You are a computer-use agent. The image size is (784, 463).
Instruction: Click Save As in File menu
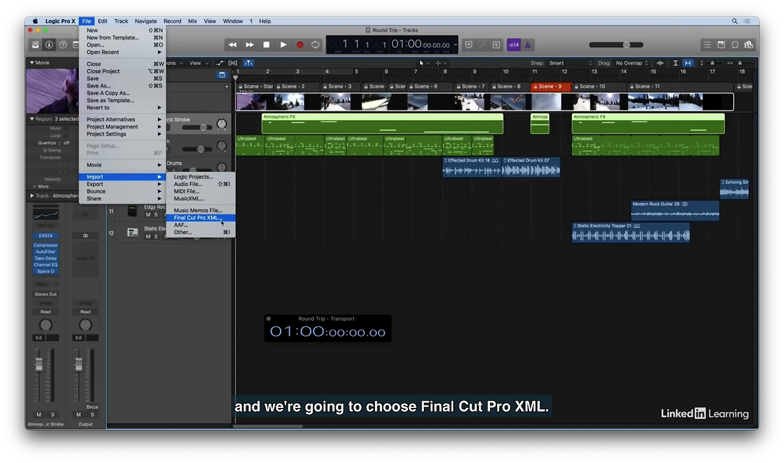pos(123,86)
